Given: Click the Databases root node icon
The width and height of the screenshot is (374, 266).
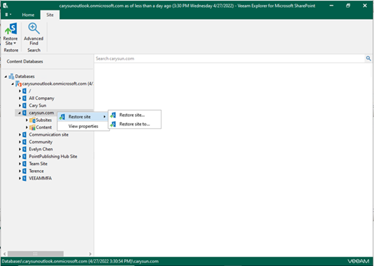Looking at the screenshot, I should [x=11, y=77].
